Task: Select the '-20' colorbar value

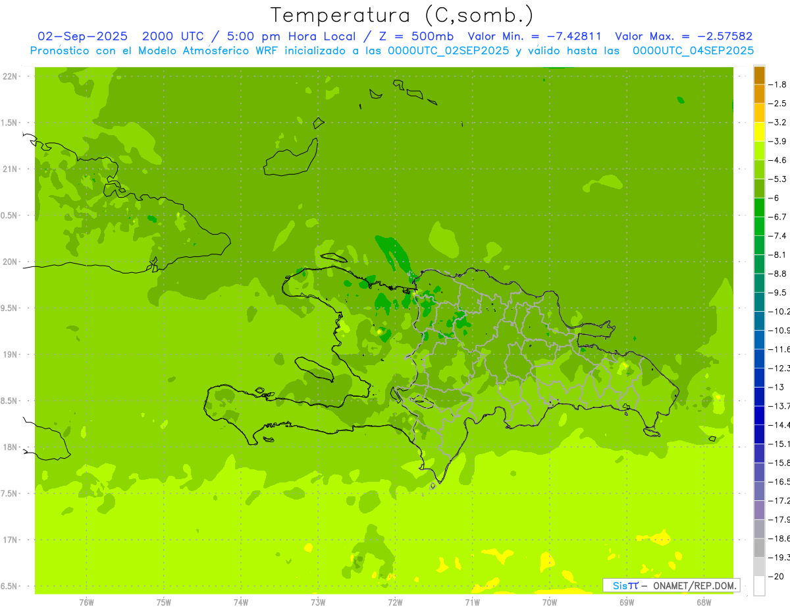Action: tap(776, 577)
